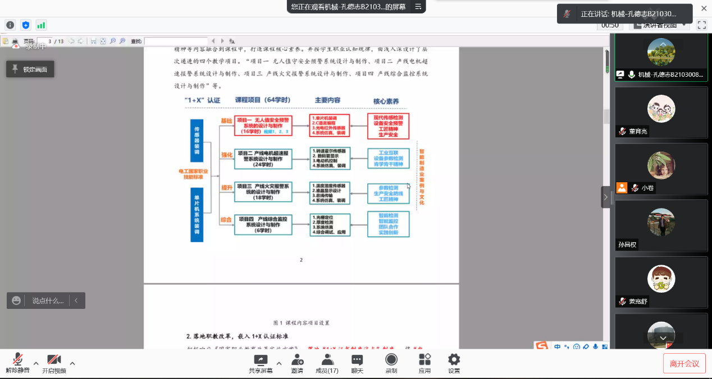The image size is (712, 379).
Task: Unmute microphone (解除静音)
Action: 17,364
